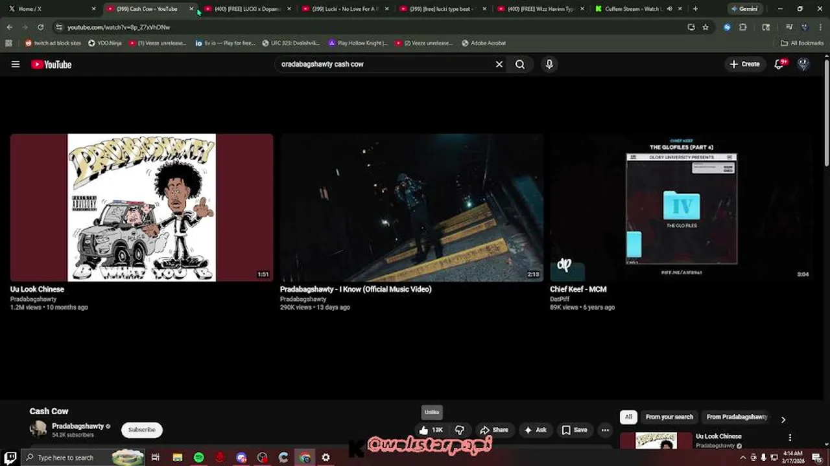Image resolution: width=830 pixels, height=466 pixels.
Task: Click the thumbs-up like button with 13K
Action: click(431, 430)
